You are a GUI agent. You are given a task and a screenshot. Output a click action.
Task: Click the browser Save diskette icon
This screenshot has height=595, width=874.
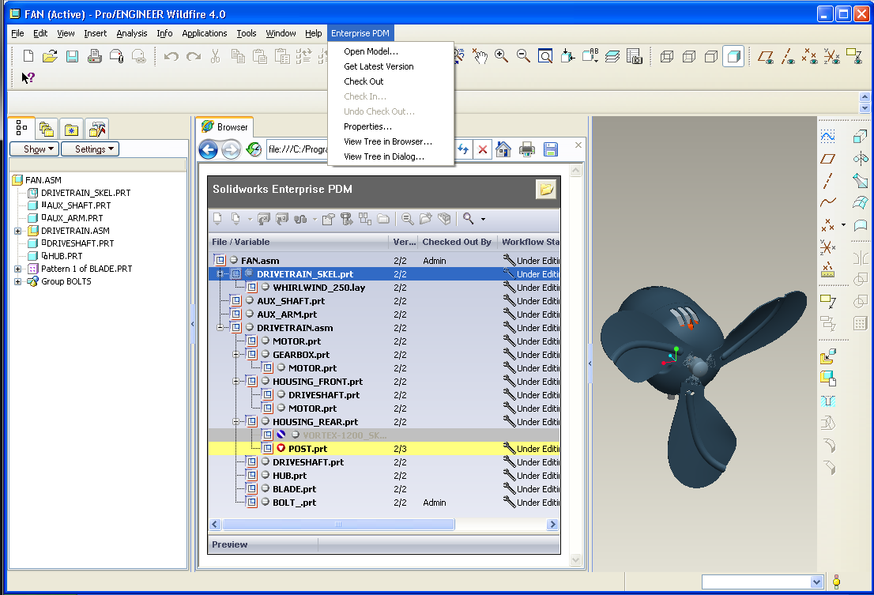coord(551,149)
